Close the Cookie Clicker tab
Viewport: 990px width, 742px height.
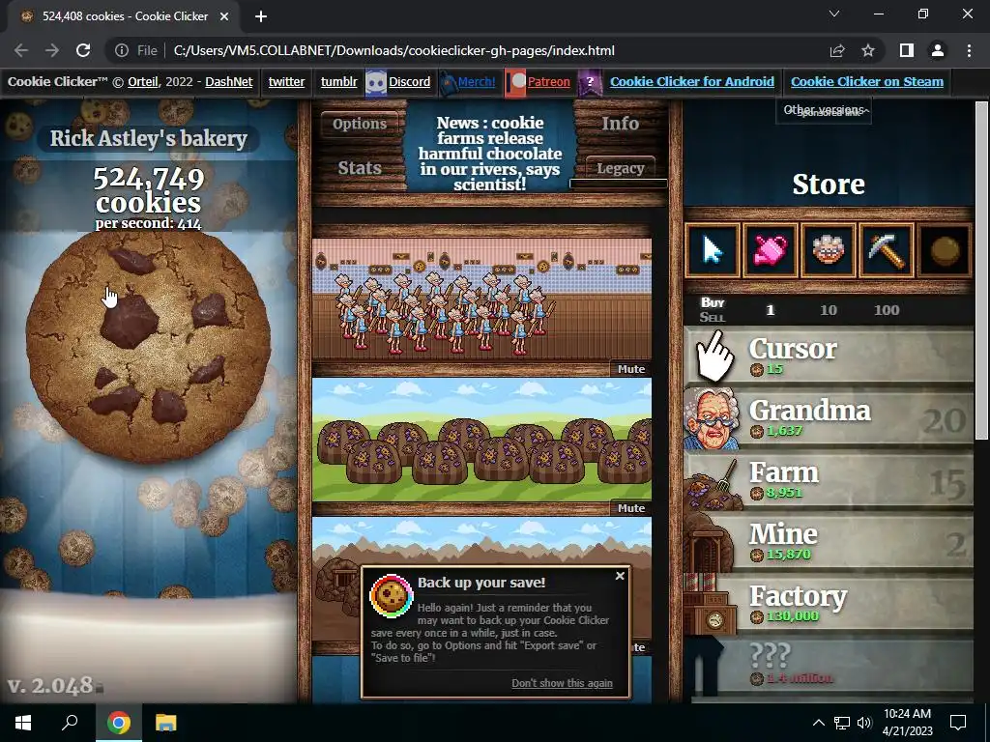point(224,16)
